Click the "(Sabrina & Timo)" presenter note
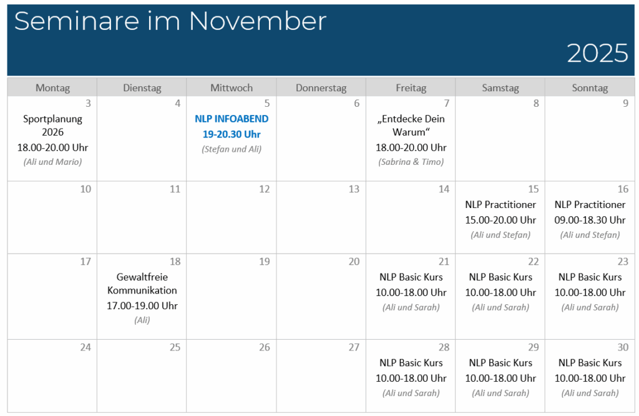 411,162
